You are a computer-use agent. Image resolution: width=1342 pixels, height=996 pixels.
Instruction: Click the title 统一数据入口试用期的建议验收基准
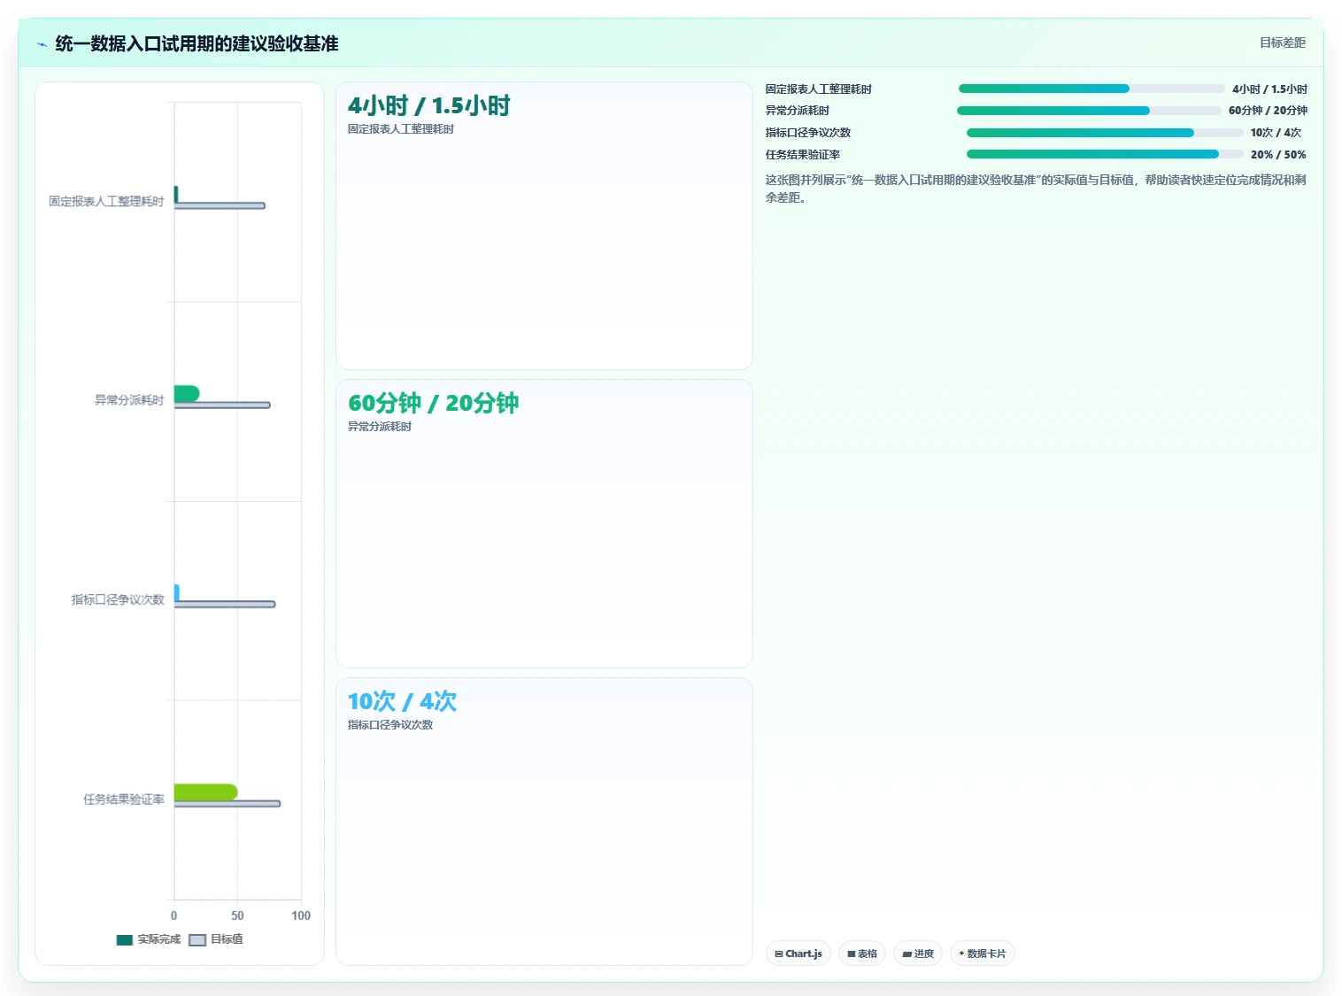tap(197, 43)
